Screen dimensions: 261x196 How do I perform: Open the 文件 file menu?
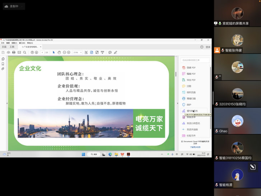[3, 43]
